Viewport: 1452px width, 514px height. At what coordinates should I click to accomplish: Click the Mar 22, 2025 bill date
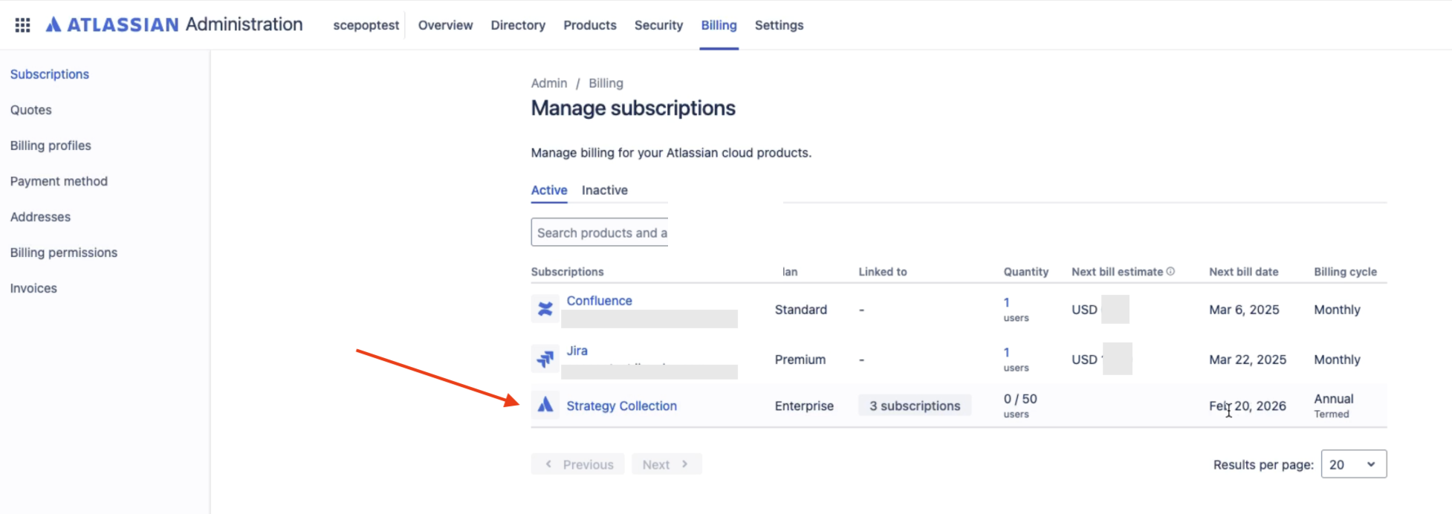1248,360
